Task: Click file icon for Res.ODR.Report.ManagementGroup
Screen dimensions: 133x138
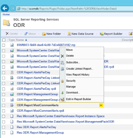Action: (12, 132)
